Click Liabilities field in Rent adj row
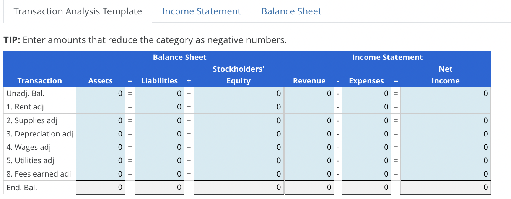This screenshot has height=199, width=511. (159, 107)
